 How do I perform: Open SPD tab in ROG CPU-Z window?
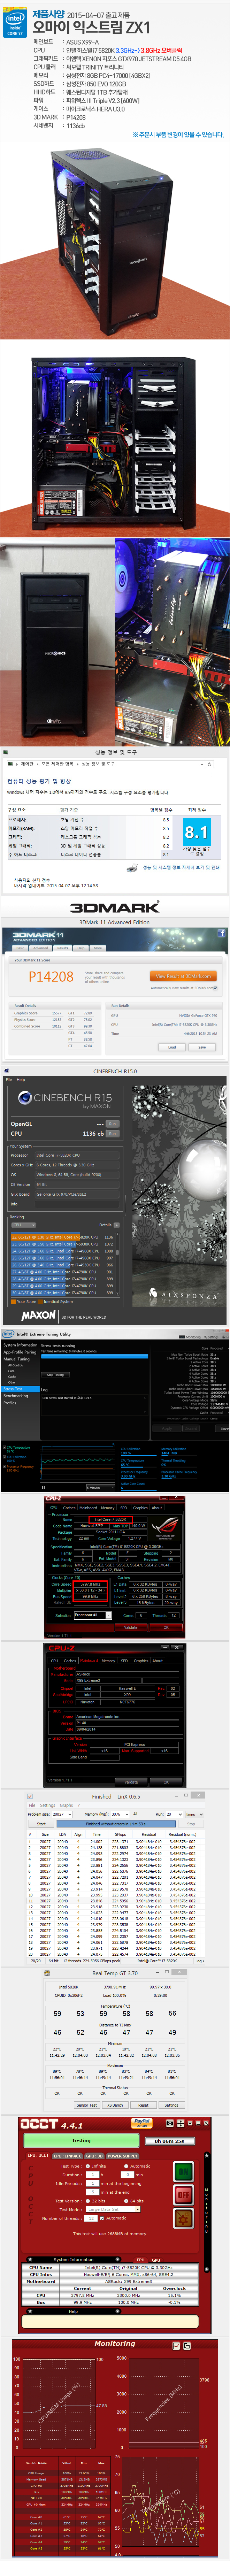pos(123,1508)
